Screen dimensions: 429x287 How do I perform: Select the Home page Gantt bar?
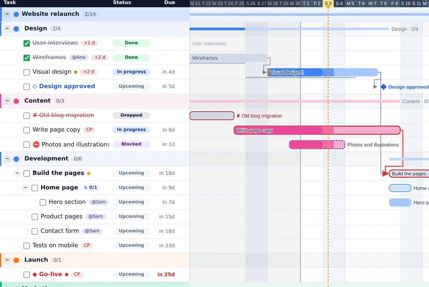point(400,188)
